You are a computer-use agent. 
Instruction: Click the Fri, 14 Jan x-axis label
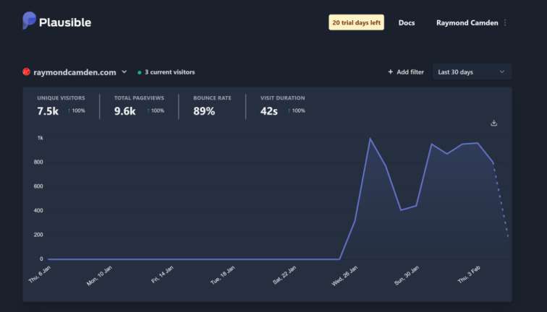point(162,274)
